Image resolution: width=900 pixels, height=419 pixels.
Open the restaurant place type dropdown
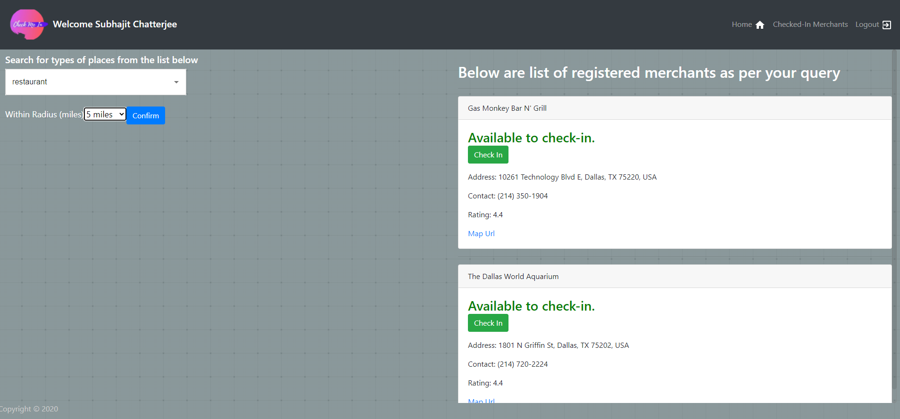(96, 82)
